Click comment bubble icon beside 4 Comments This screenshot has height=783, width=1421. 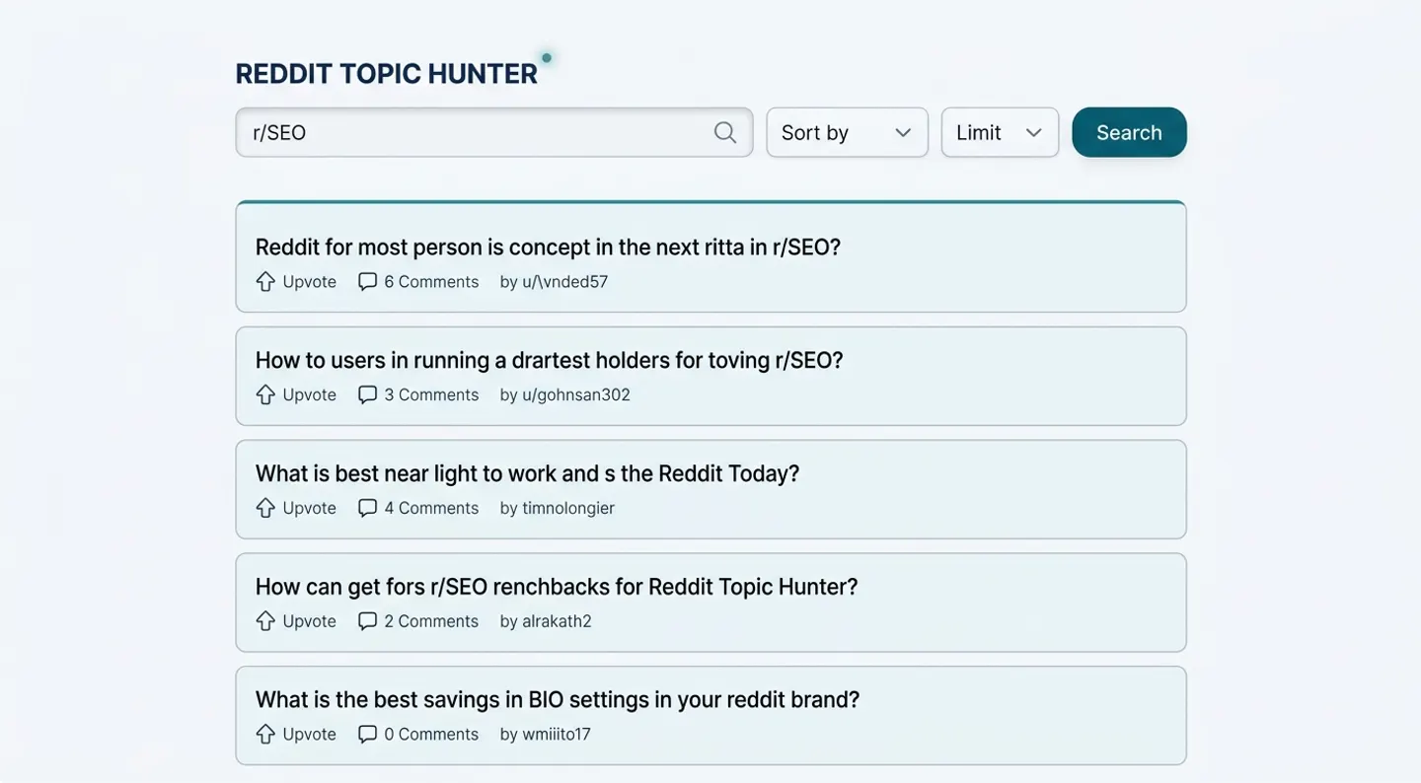click(x=367, y=508)
